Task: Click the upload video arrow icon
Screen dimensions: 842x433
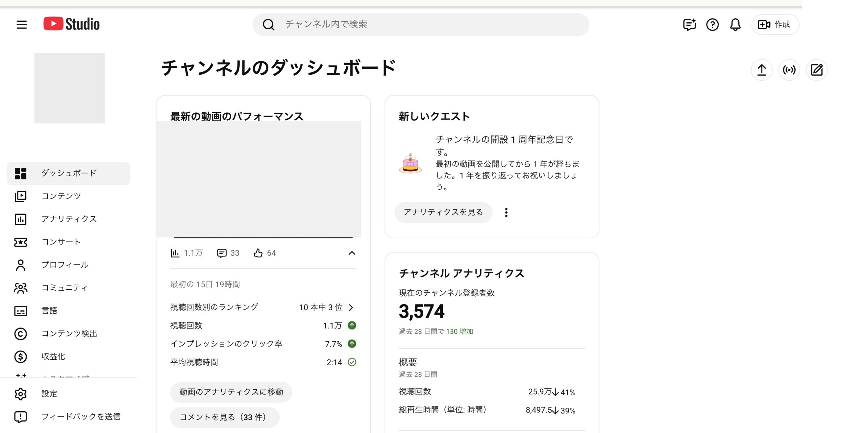Action: (762, 70)
